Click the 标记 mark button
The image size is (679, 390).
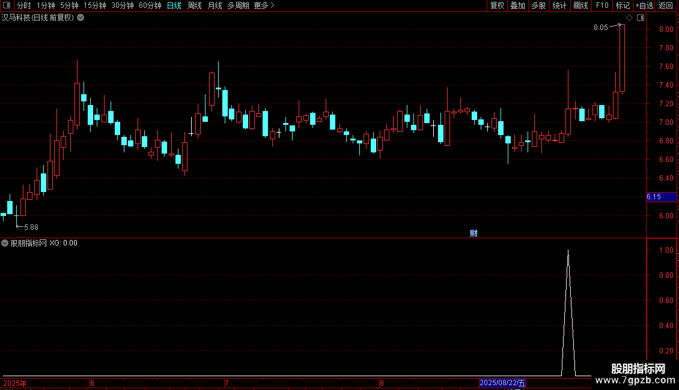tap(623, 5)
